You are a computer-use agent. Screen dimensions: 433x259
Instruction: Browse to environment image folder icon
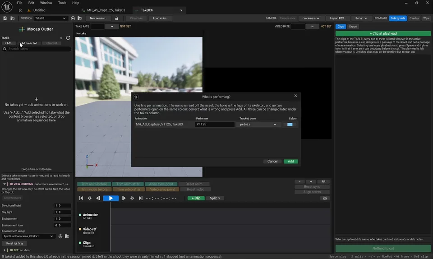pos(67,236)
